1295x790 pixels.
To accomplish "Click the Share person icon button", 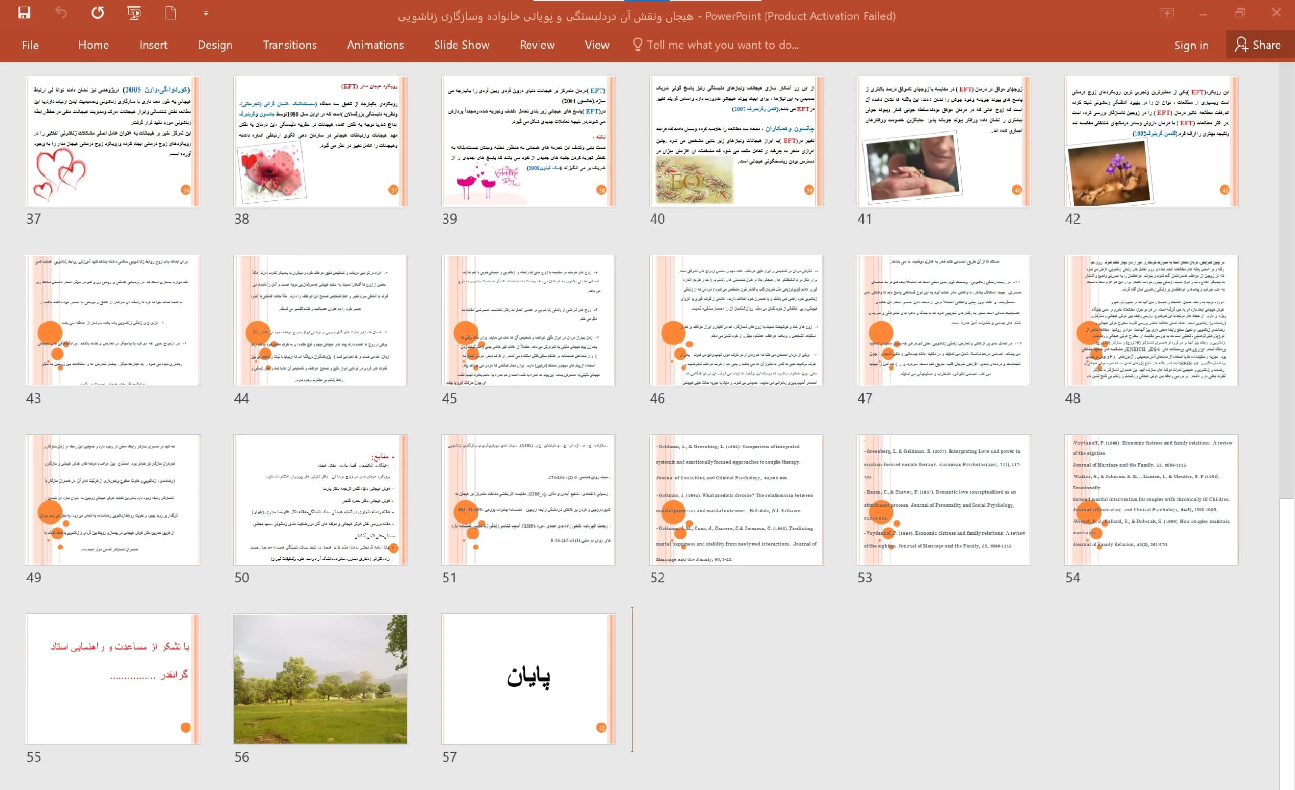I will (x=1258, y=45).
